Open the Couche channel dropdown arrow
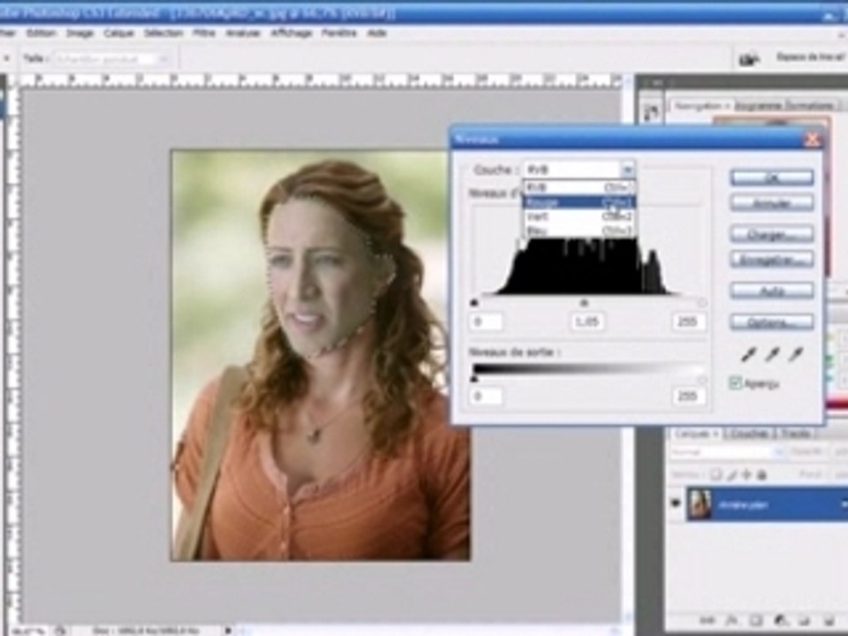Image resolution: width=848 pixels, height=636 pixels. pos(627,170)
